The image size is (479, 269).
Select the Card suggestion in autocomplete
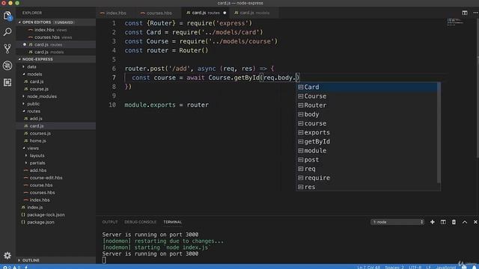click(367, 87)
